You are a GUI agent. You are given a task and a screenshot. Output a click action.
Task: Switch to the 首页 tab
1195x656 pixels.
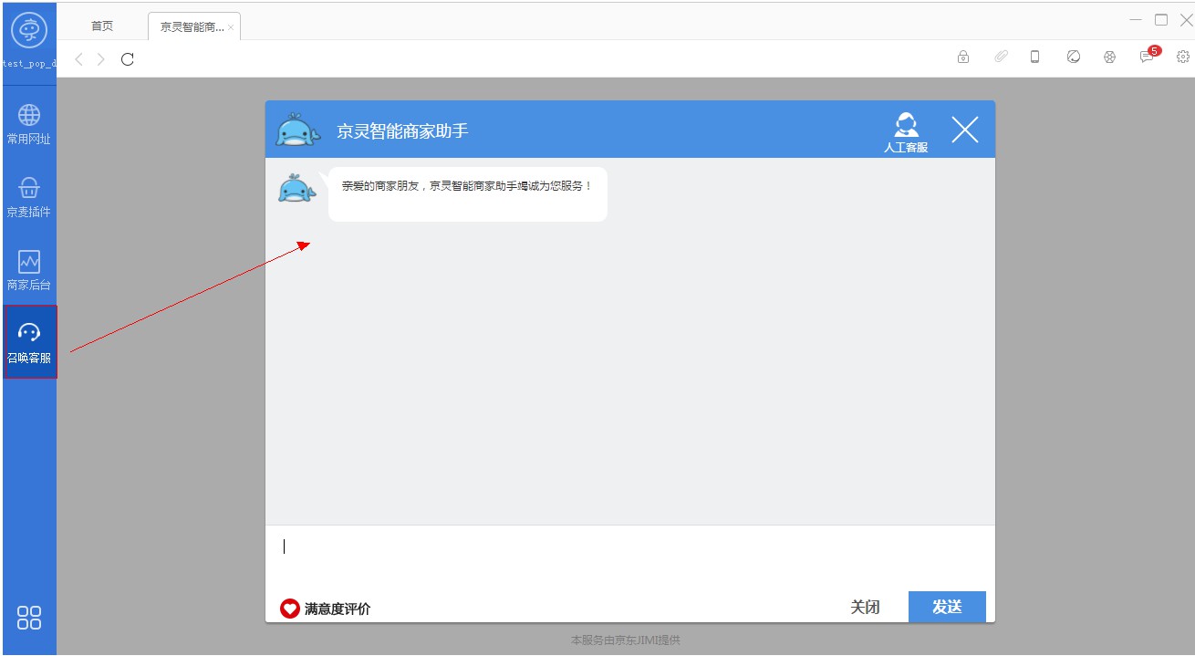pos(102,26)
